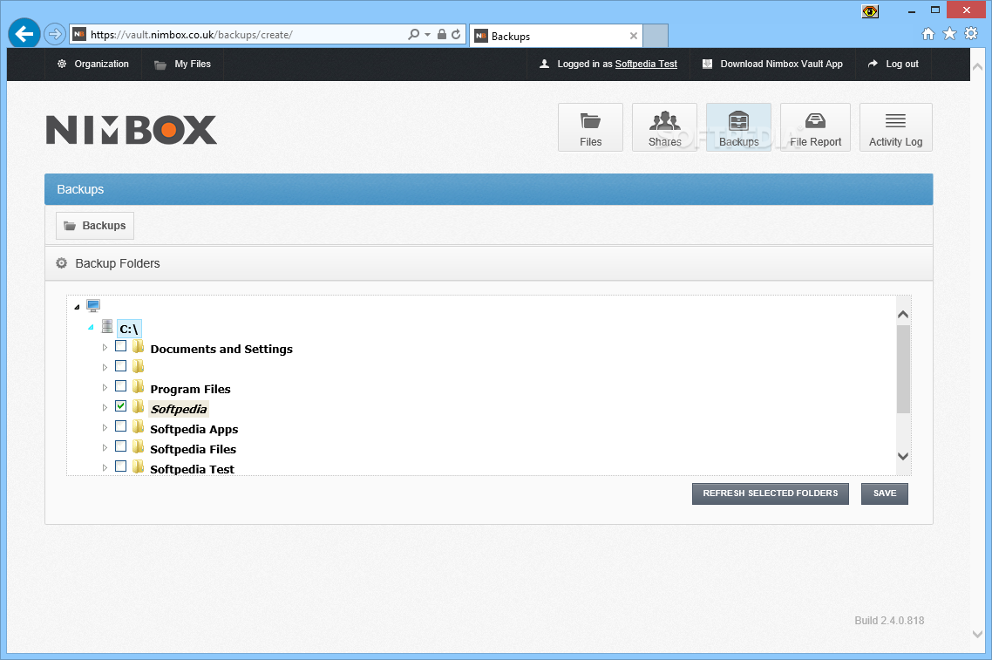Open the Shares section
Screen dimensions: 992x660
pyautogui.click(x=664, y=127)
